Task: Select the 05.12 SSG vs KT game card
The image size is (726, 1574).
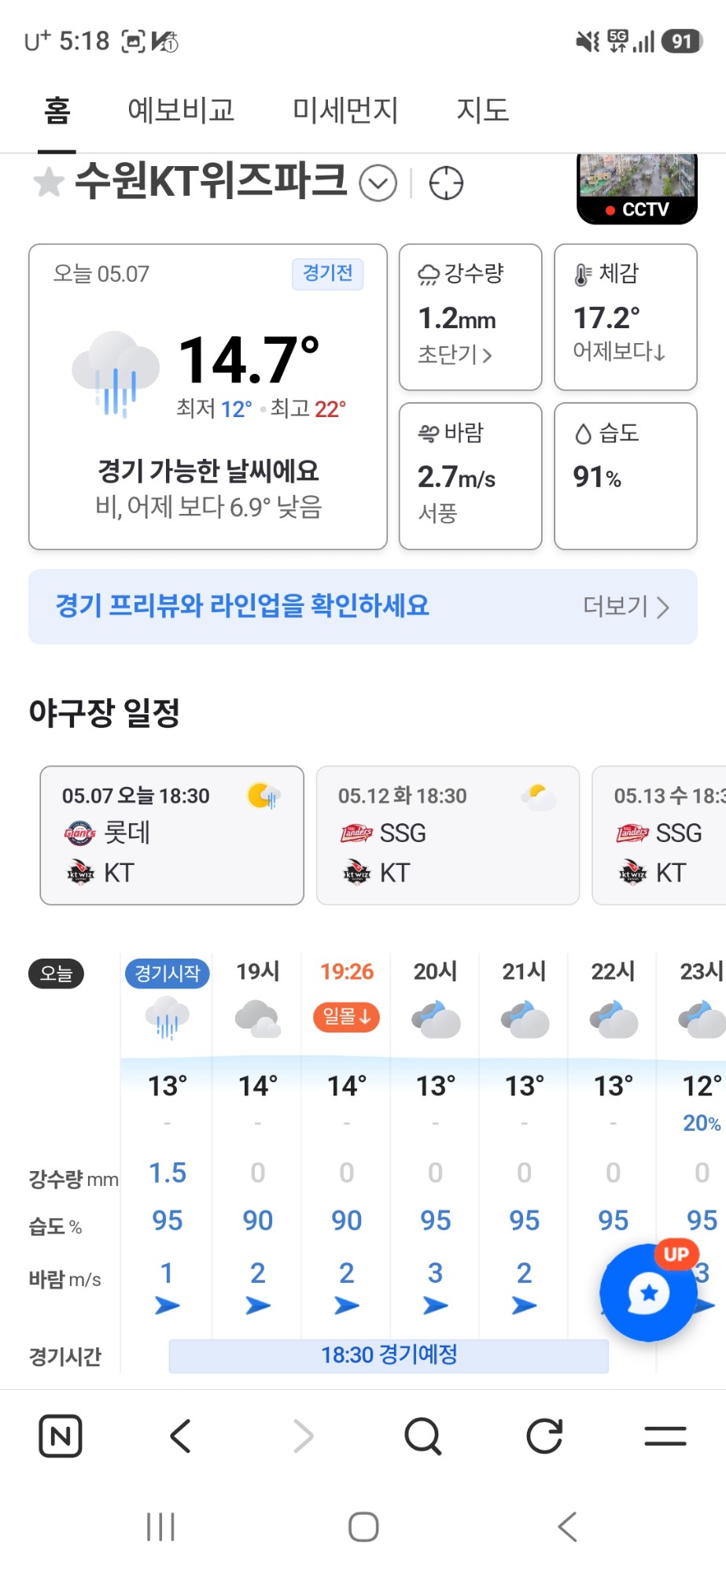Action: [448, 835]
